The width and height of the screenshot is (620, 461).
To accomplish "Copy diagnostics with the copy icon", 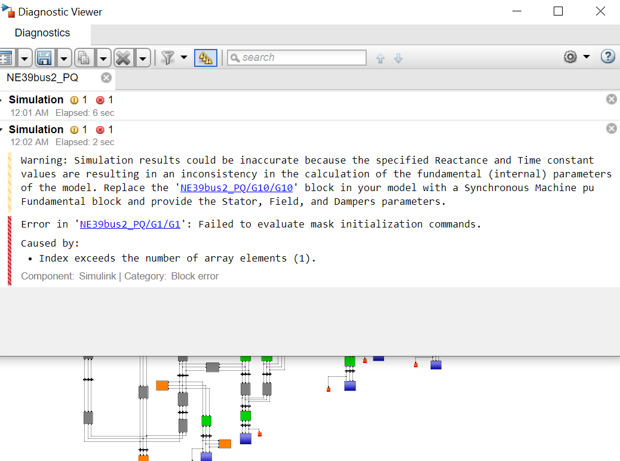I will click(84, 58).
